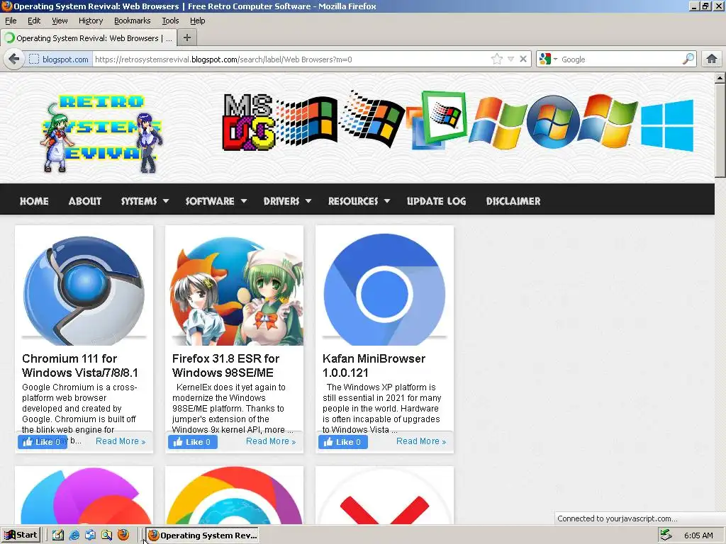
Task: Open a new tab with plus button
Action: pos(187,38)
